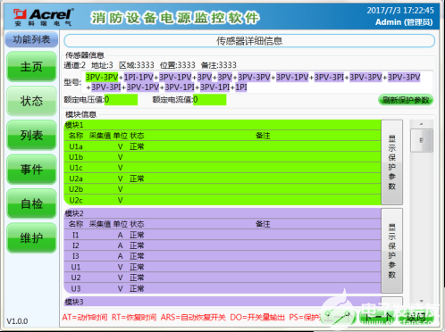Viewport: 445px width, 332px height.
Task: Click the ARS=自动恢复开关 legend text
Action: click(x=193, y=318)
